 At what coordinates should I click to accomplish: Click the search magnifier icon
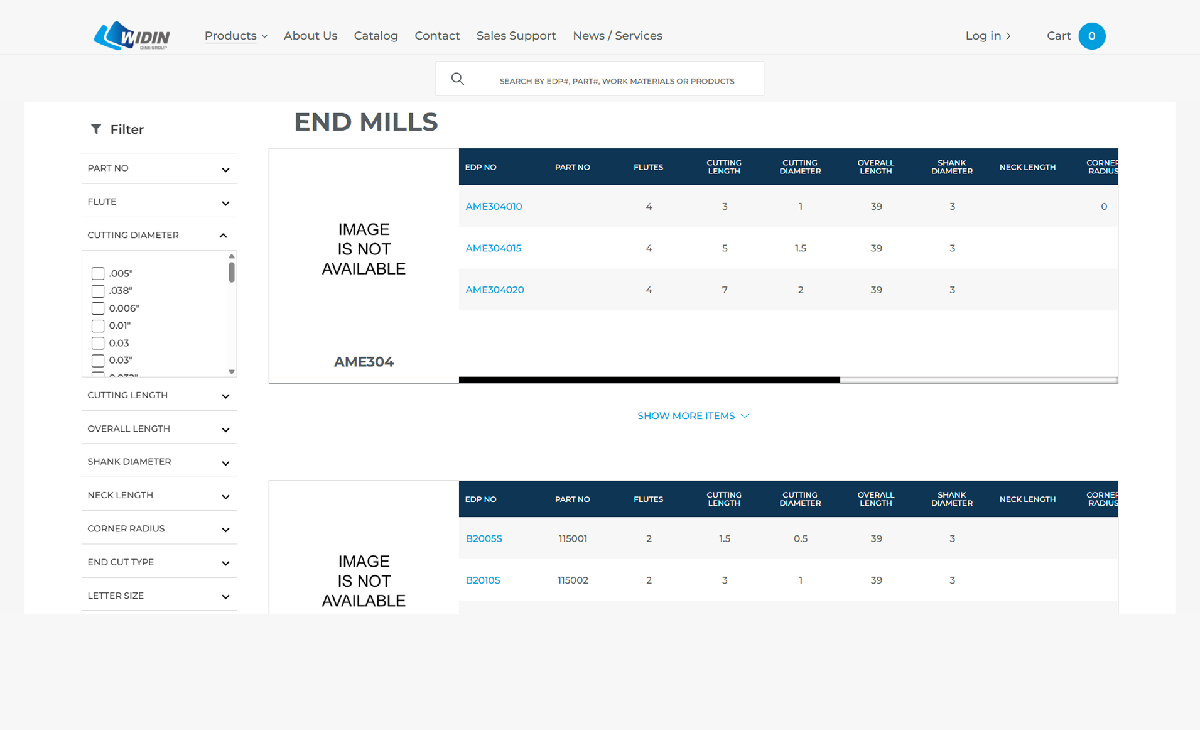pos(458,79)
